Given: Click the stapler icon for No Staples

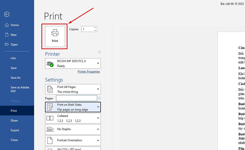Looking at the screenshot, I should [50, 129].
